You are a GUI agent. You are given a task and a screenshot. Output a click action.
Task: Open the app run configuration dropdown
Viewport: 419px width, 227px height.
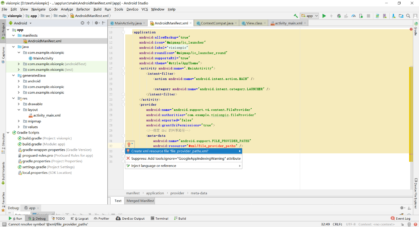[x=309, y=16]
